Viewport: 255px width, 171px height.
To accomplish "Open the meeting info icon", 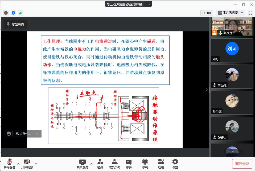I will tap(6, 13).
